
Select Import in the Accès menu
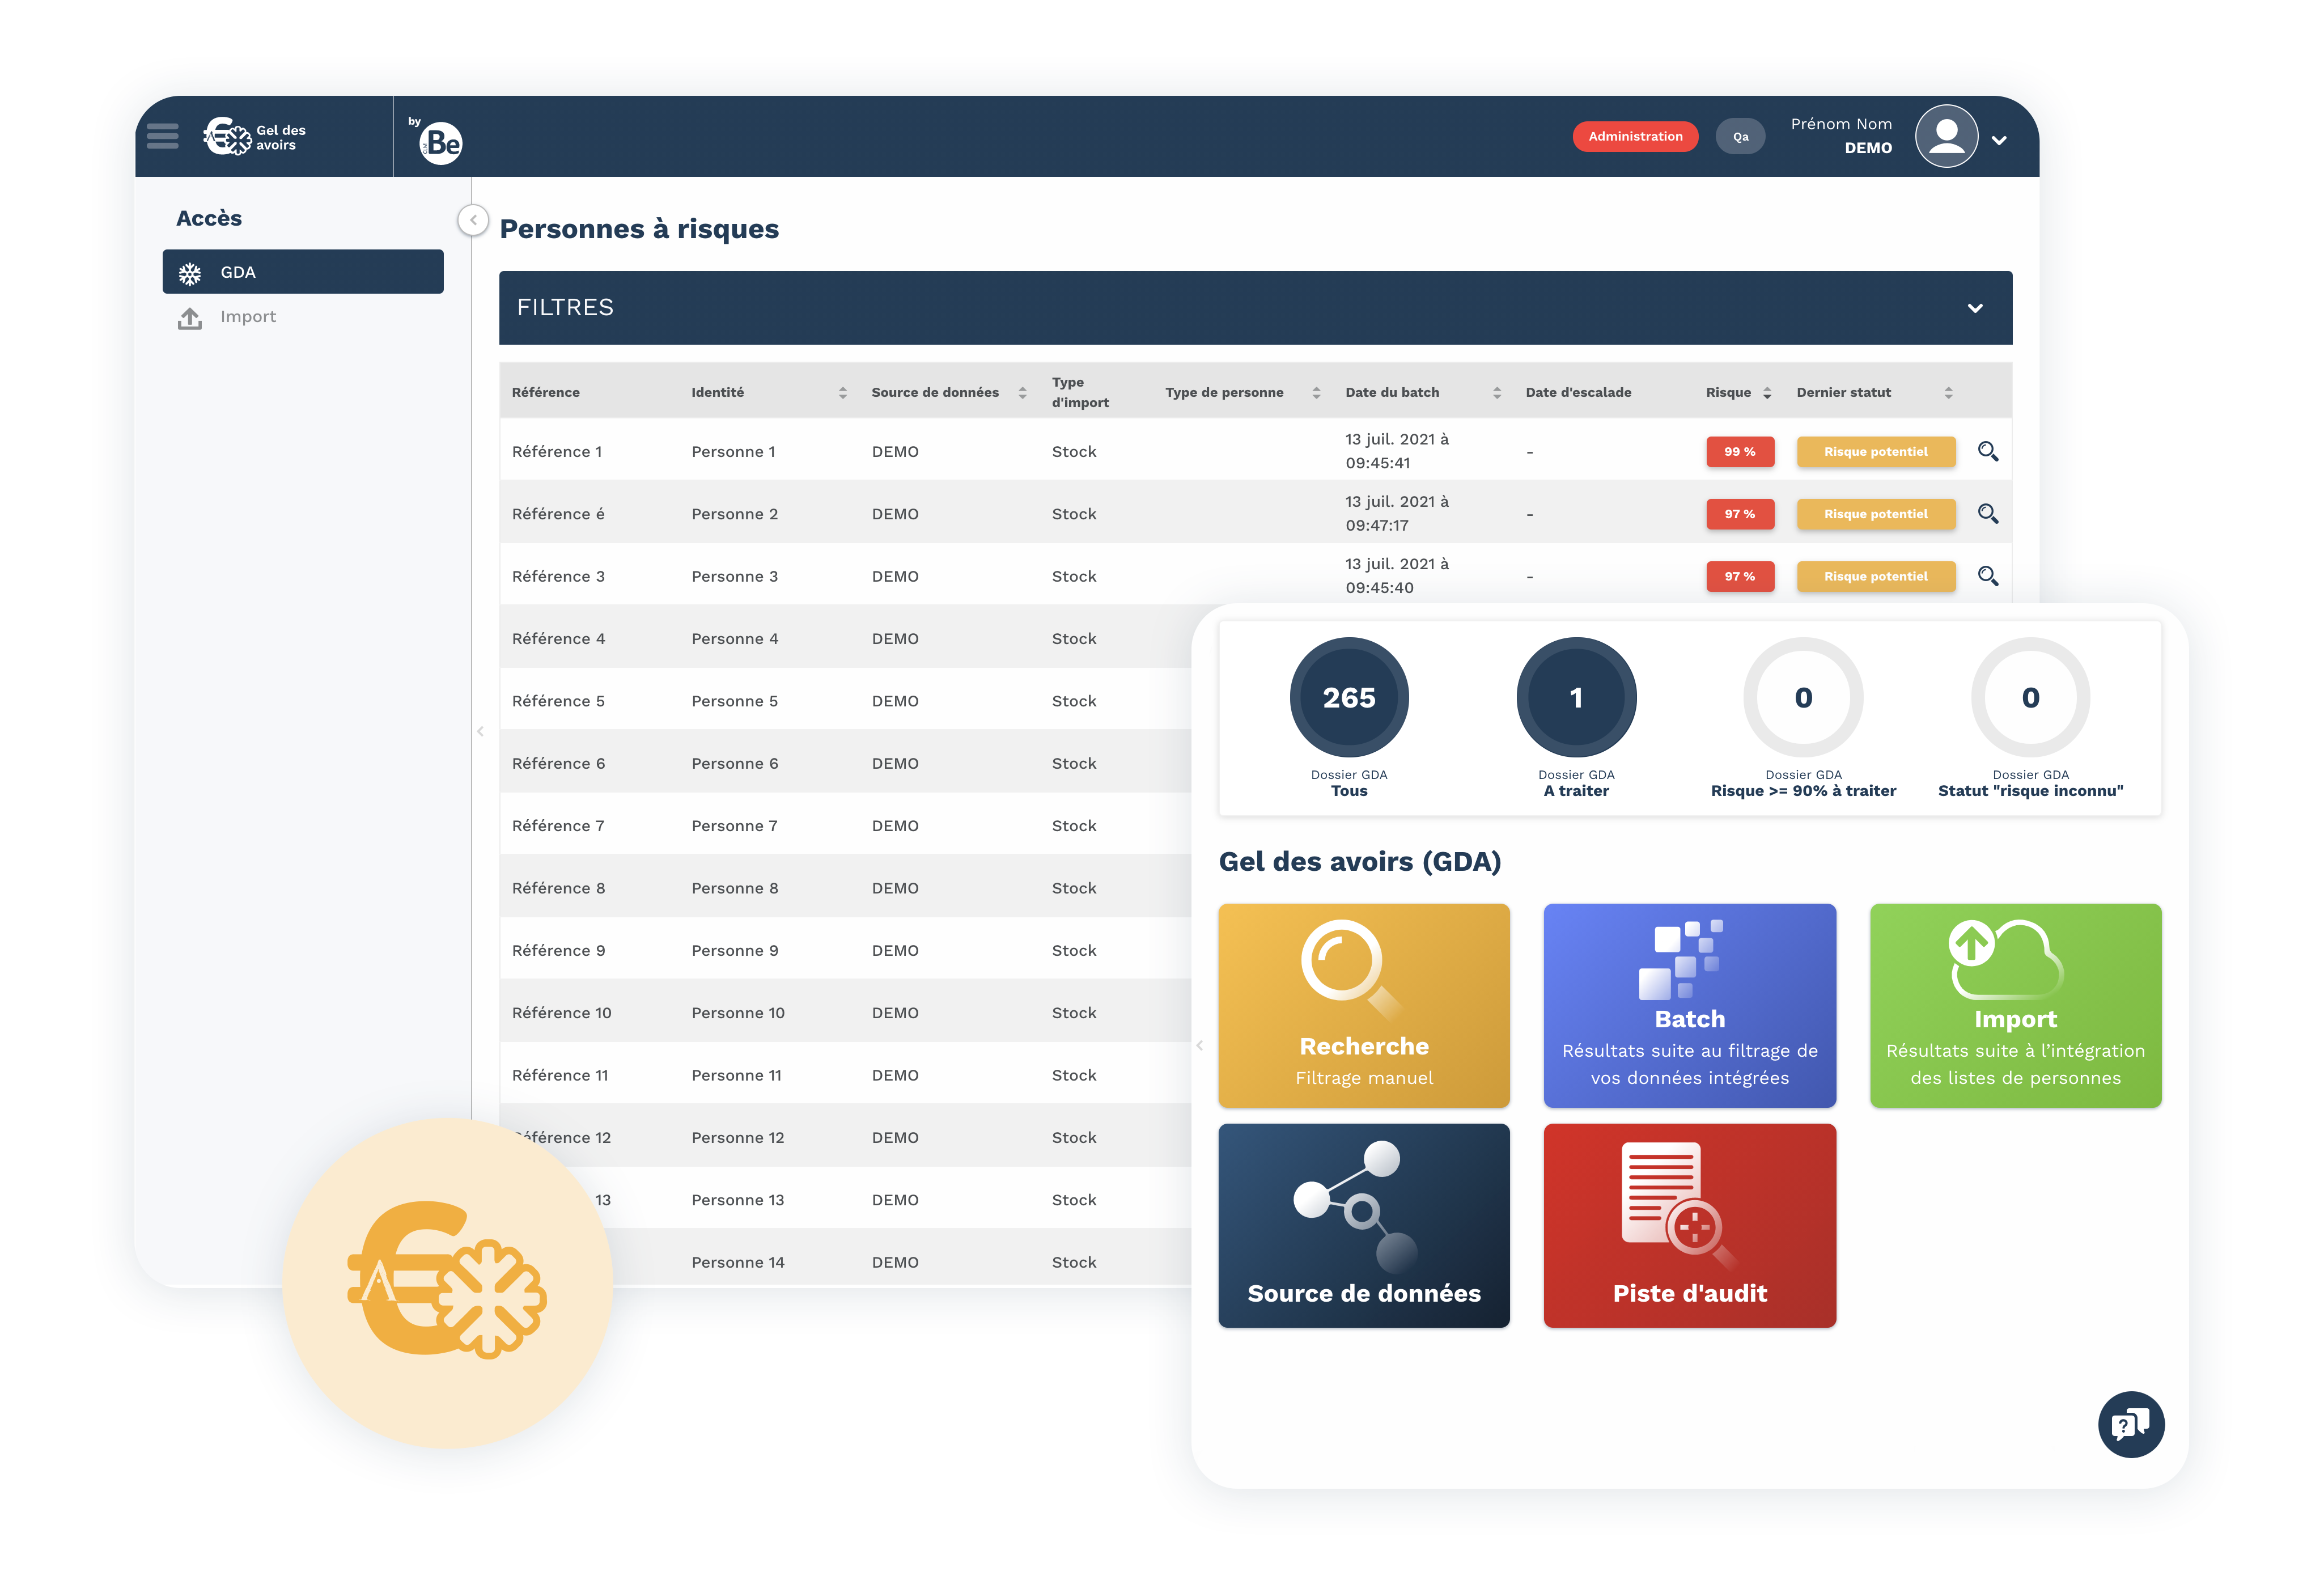click(247, 317)
